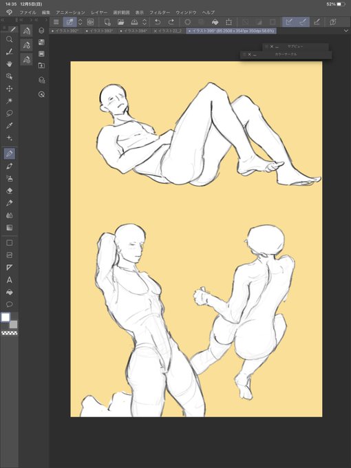Select the Zoom magnifier tool

point(9,39)
